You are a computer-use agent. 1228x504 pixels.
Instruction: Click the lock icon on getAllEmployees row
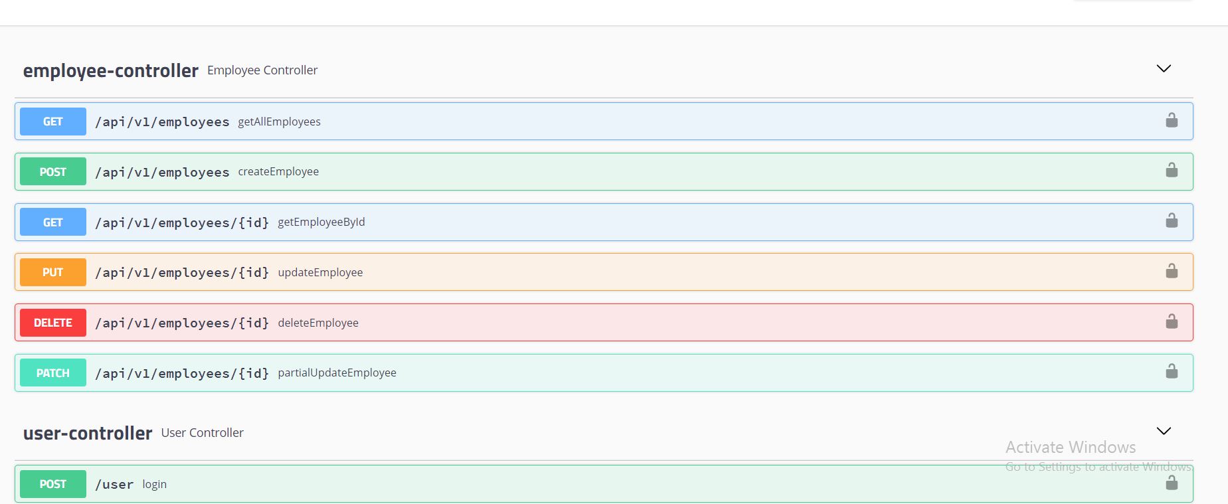click(1172, 120)
